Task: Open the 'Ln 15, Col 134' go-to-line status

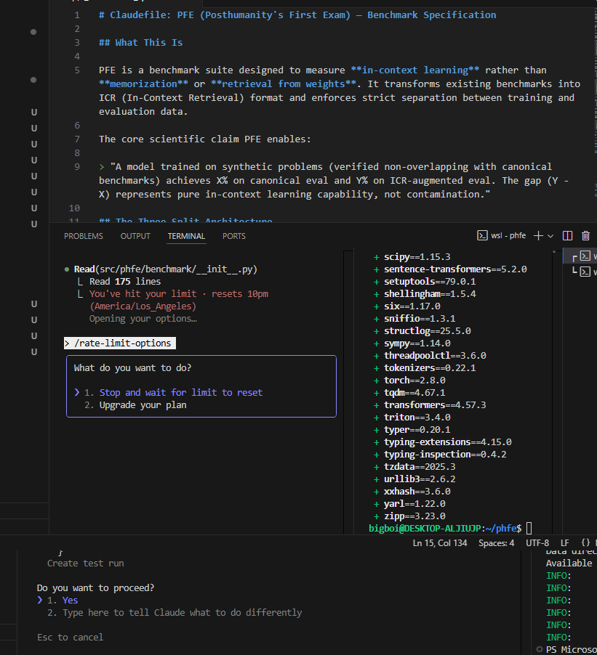Action: (440, 543)
